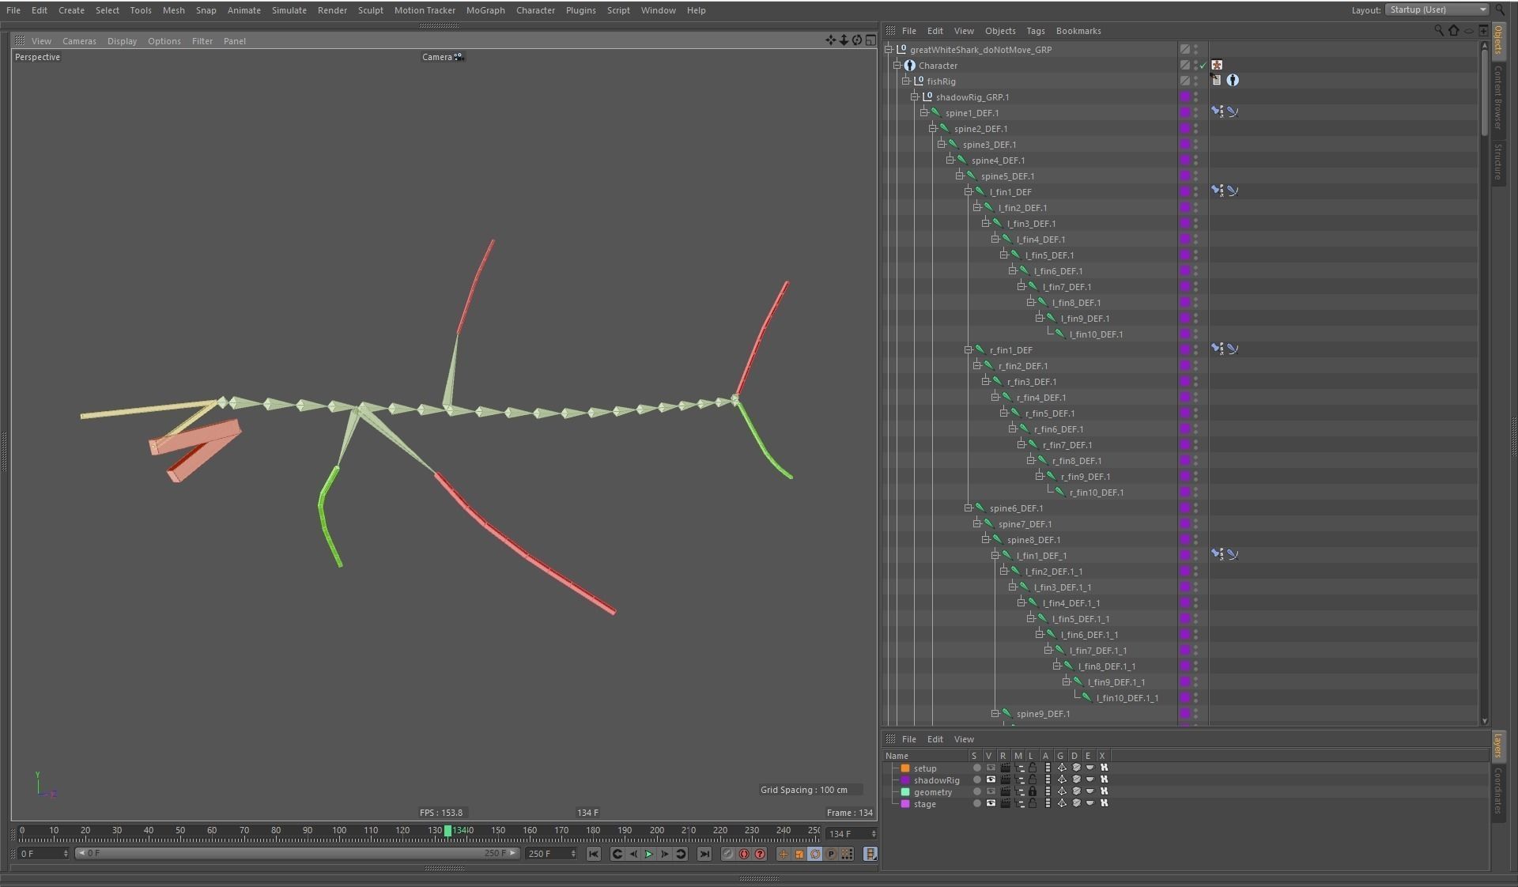Click the Point Level Animation dots icon
The width and height of the screenshot is (1518, 887).
point(847,854)
